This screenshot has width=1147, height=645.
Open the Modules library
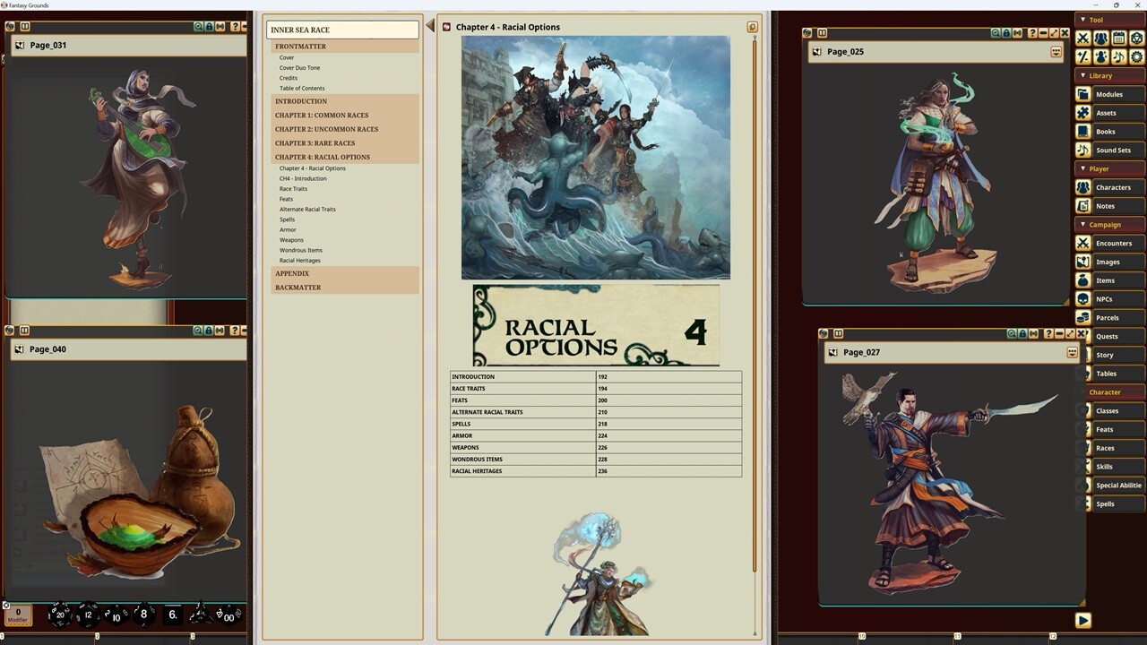coord(1109,94)
